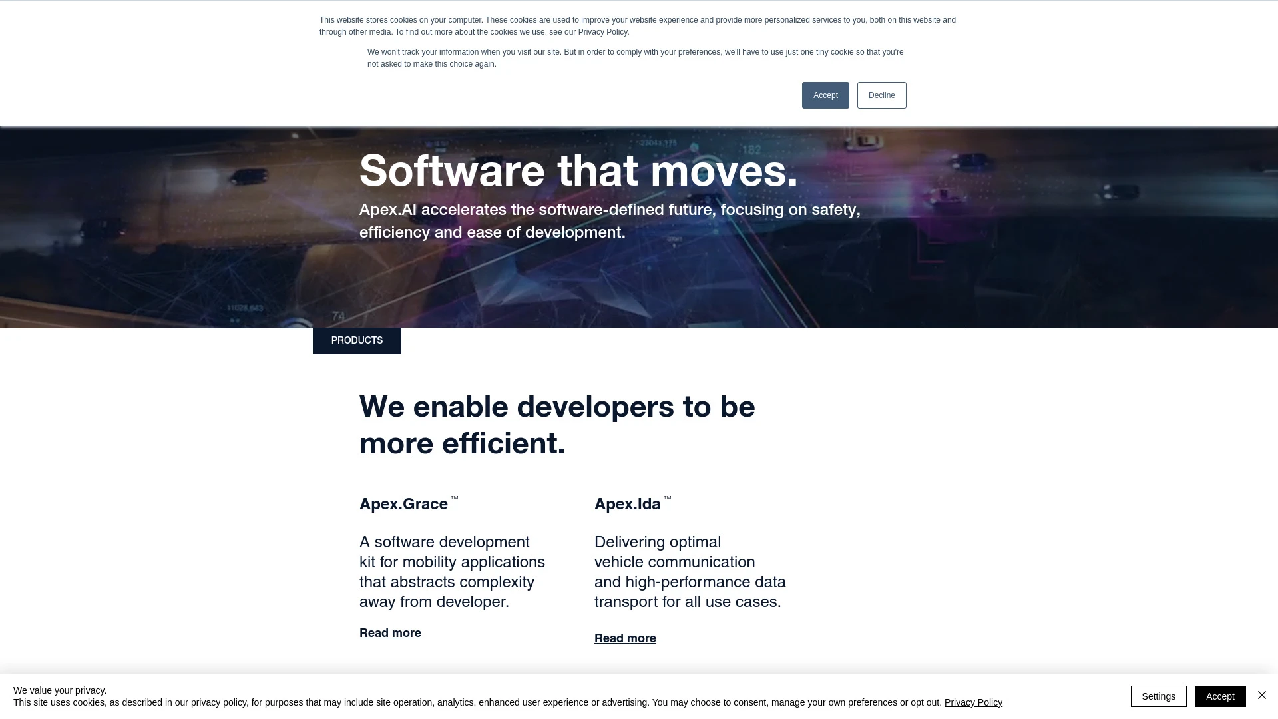Screen dimensions: 1278x719
Task: Accept cookies in the bottom privacy banner
Action: [x=1220, y=696]
